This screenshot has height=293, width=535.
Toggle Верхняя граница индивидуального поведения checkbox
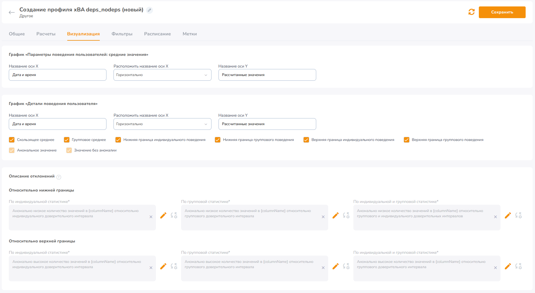306,140
